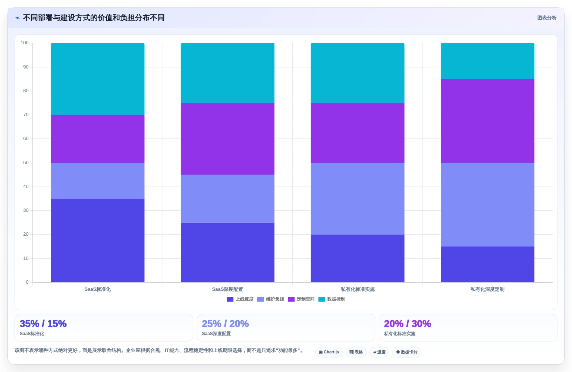Click the y-axis value 50

(x=26, y=163)
